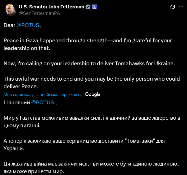Click the purple affiliation badge icon

pyautogui.click(x=94, y=7)
